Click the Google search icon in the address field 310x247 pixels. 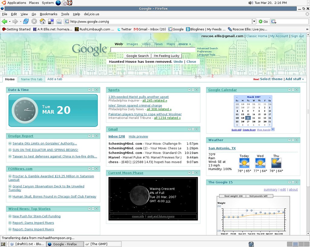coord(66,21)
